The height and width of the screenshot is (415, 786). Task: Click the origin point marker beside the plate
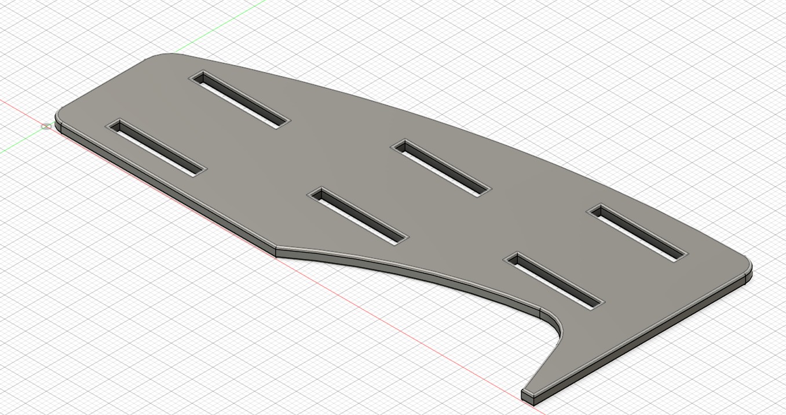[x=46, y=126]
